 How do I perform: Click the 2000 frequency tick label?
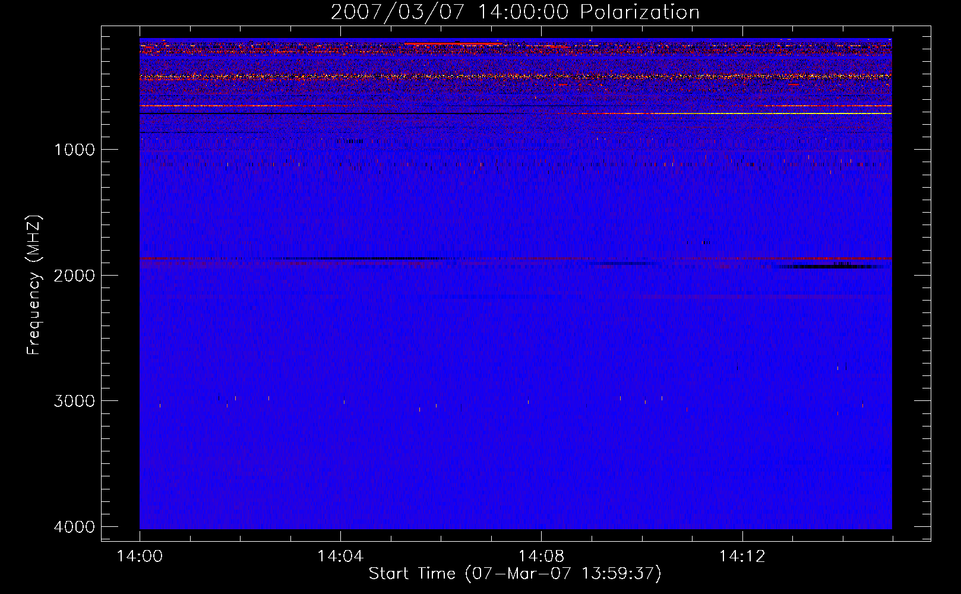tap(74, 275)
